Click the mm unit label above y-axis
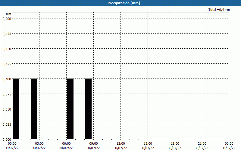Screen dimensions: 241x151 [8, 14]
